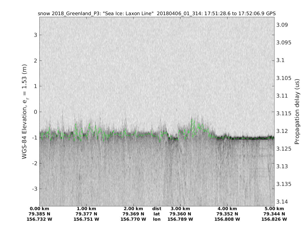303x227 pixels.
Task: Click the 'lon' legend label on x-axis
Action: (157, 219)
